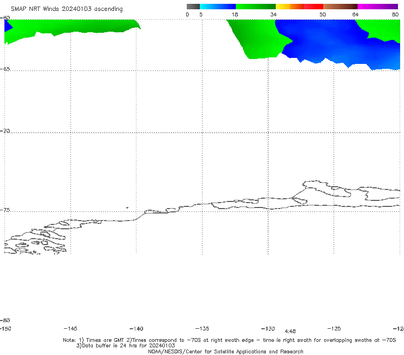Click the longitude label '-140'

[136, 329]
